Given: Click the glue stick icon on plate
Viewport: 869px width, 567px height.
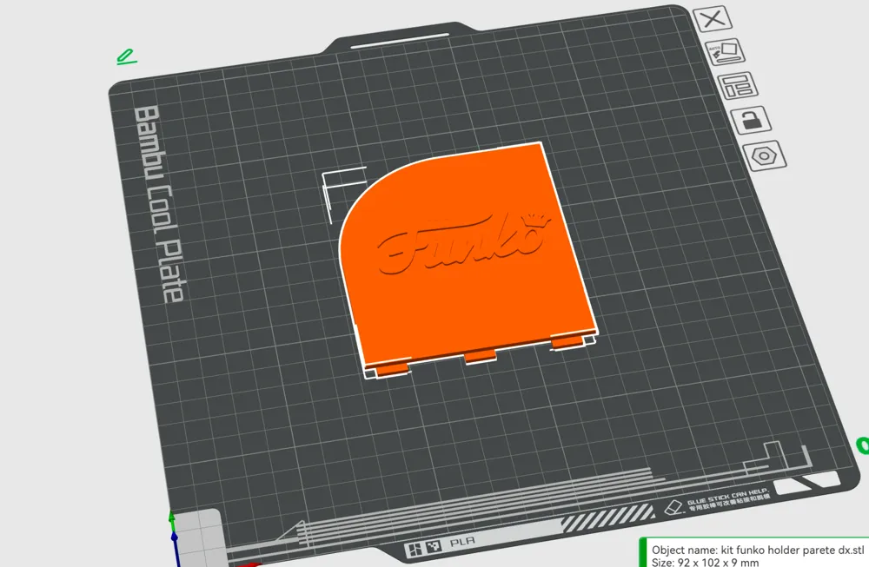Looking at the screenshot, I should click(672, 506).
